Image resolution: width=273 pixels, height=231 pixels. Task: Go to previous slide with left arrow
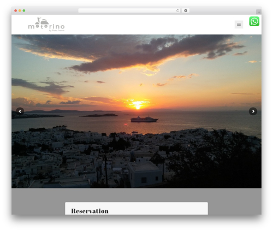tap(20, 111)
